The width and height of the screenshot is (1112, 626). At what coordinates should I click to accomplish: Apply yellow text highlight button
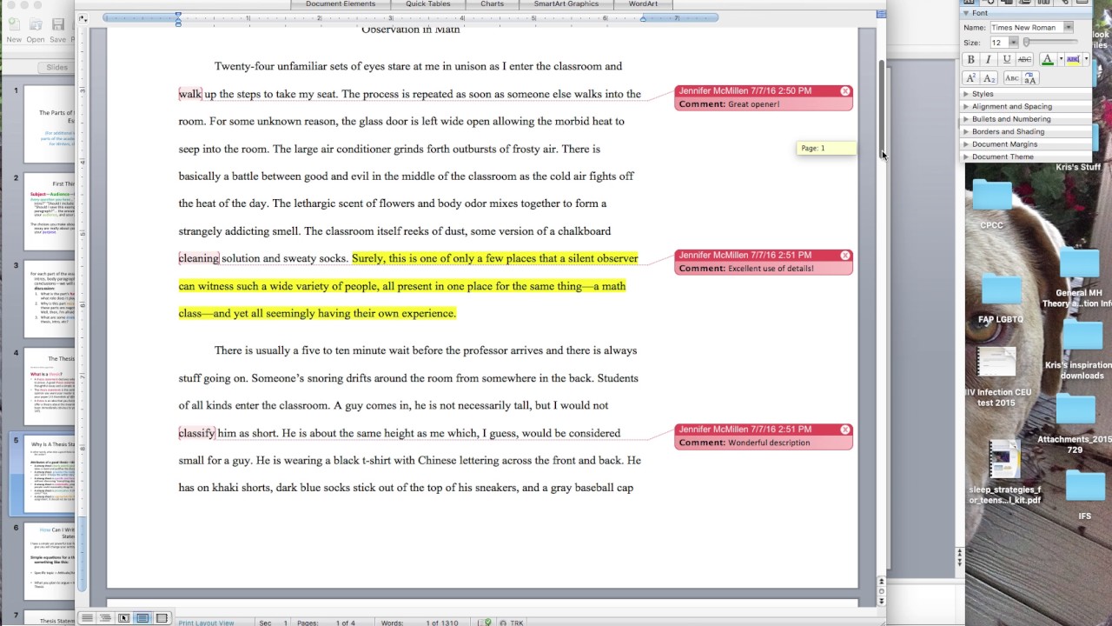pyautogui.click(x=1073, y=59)
